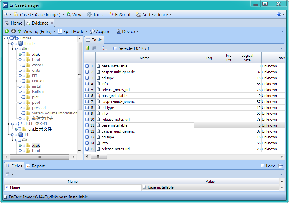Expand the dists folder in tree

coord(16,70)
